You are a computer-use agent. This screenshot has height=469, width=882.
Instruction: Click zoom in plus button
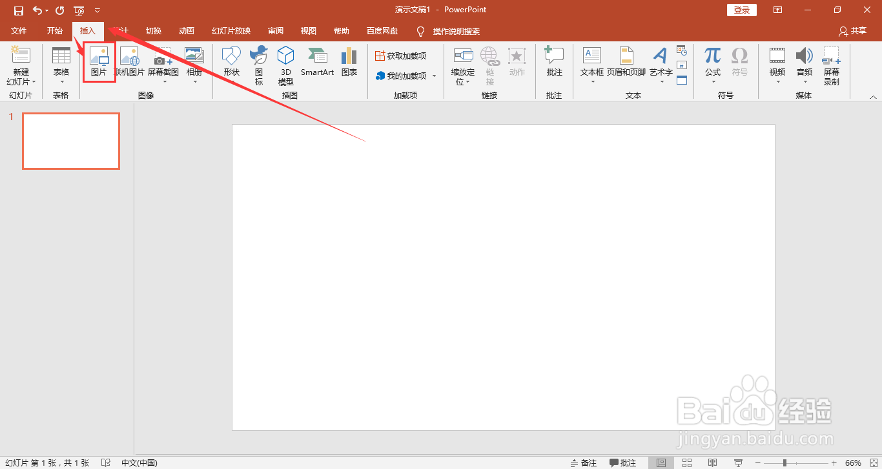point(834,463)
